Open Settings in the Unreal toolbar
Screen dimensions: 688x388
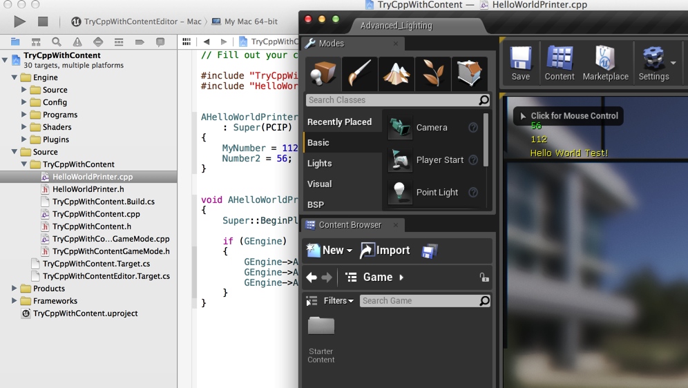pos(653,63)
